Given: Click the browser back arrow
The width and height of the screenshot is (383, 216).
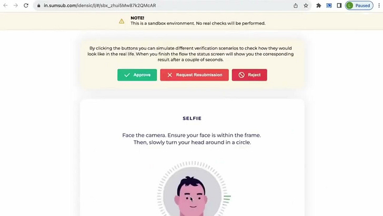Looking at the screenshot, I should point(5,5).
